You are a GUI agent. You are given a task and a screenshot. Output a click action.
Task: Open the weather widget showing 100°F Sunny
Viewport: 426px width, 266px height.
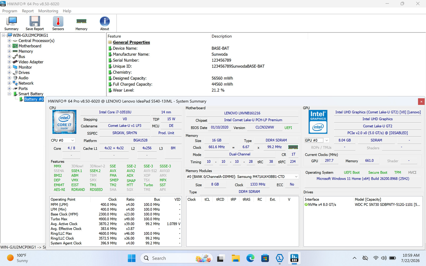[18, 258]
